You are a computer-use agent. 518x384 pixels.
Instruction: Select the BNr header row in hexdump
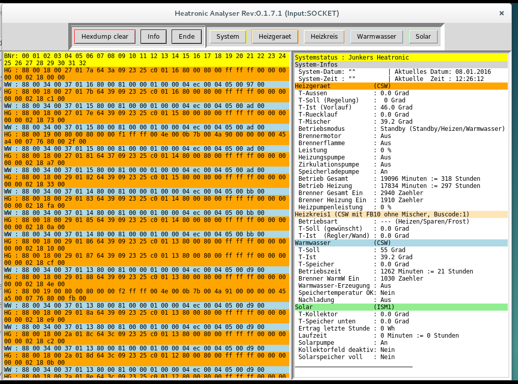146,60
